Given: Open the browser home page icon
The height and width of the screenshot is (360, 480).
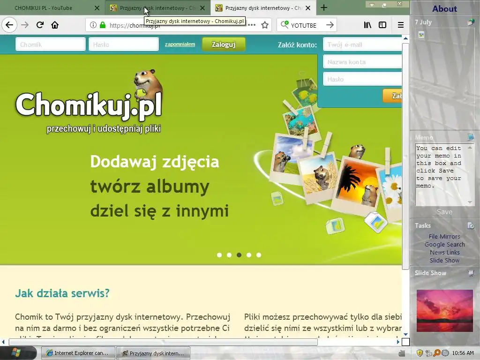Looking at the screenshot, I should [55, 25].
